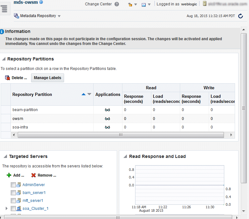This screenshot has height=219, width=249.
Task: Check the AdminServer checkbox
Action: (x=13, y=185)
